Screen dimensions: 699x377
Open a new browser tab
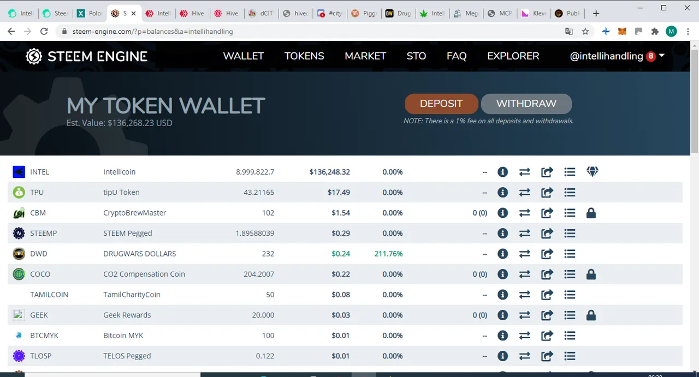pyautogui.click(x=596, y=13)
